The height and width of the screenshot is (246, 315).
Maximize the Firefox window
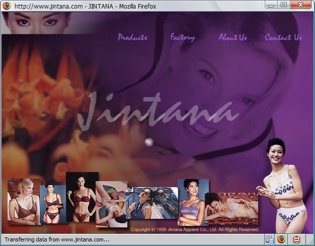(x=284, y=5)
